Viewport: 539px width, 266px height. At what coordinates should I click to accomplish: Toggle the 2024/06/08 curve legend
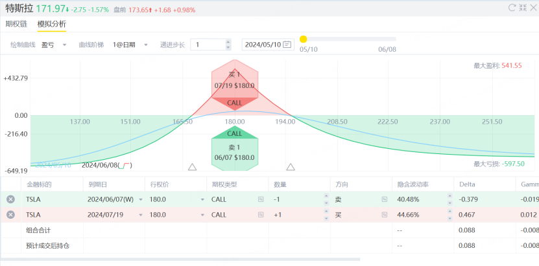107,165
